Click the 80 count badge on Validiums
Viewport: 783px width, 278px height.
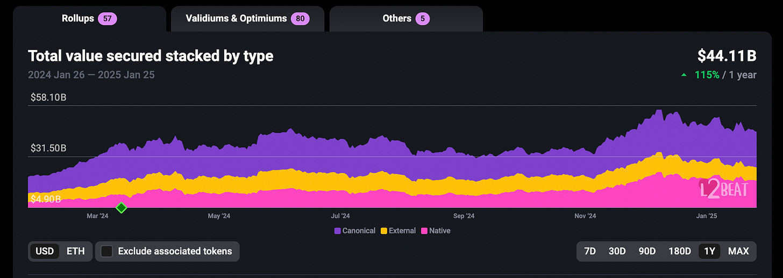[x=300, y=19]
